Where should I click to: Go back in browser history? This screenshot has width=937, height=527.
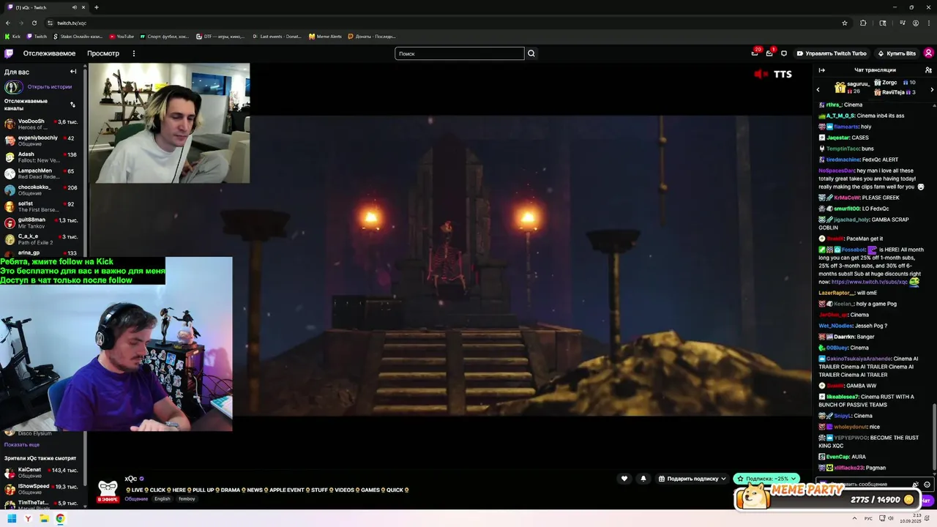tap(8, 23)
